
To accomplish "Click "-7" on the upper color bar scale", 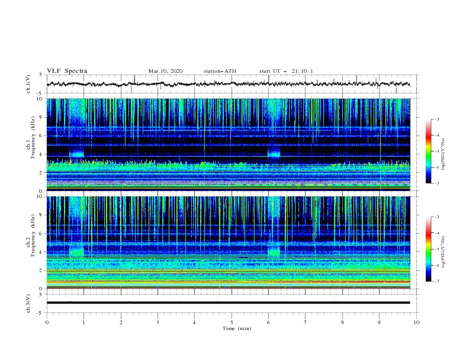I will coord(436,183).
